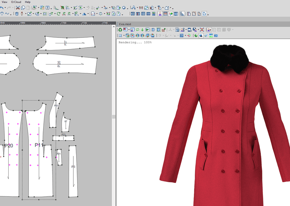The width and height of the screenshot is (290, 206).
Task: Click the Eva.mod window title tab
Action: click(125, 24)
